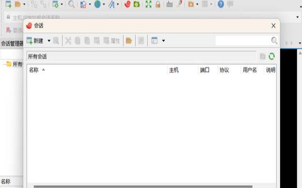302x188 pixels.
Task: Click the blue help question mark icon
Action: pos(221,4)
